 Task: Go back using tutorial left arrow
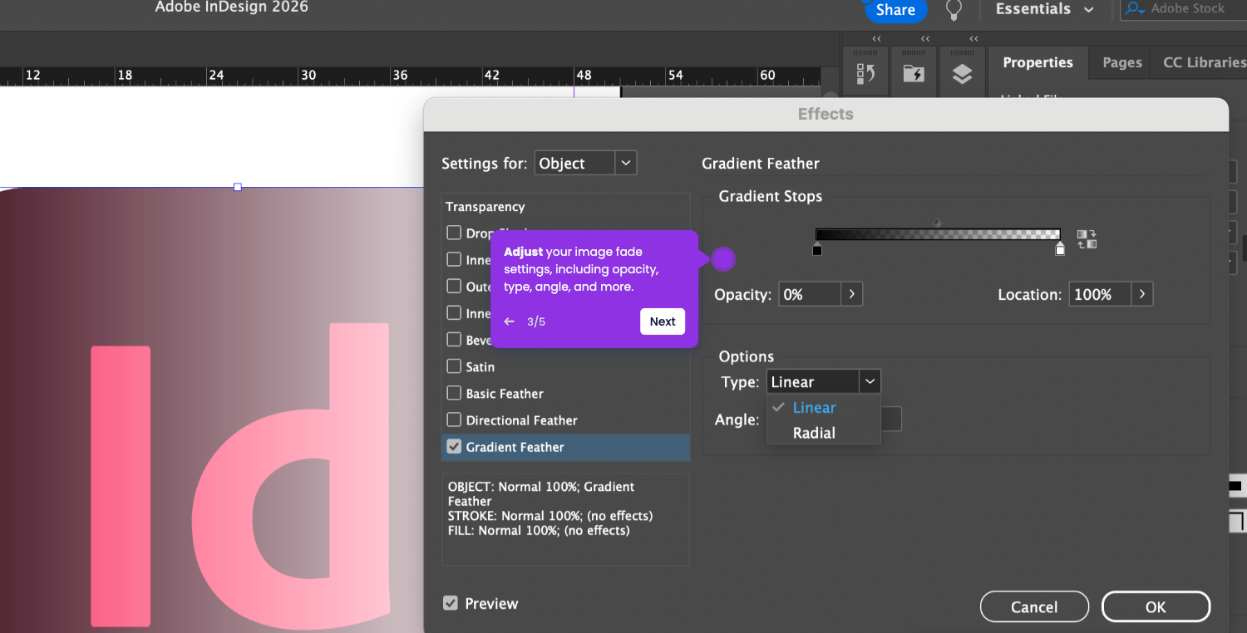tap(510, 321)
